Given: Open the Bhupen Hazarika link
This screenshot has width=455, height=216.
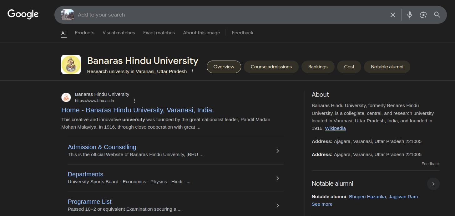Looking at the screenshot, I should click(367, 197).
